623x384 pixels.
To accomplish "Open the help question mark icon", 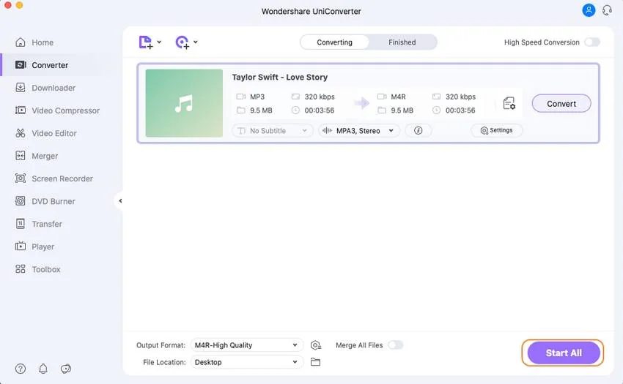I will [x=21, y=369].
